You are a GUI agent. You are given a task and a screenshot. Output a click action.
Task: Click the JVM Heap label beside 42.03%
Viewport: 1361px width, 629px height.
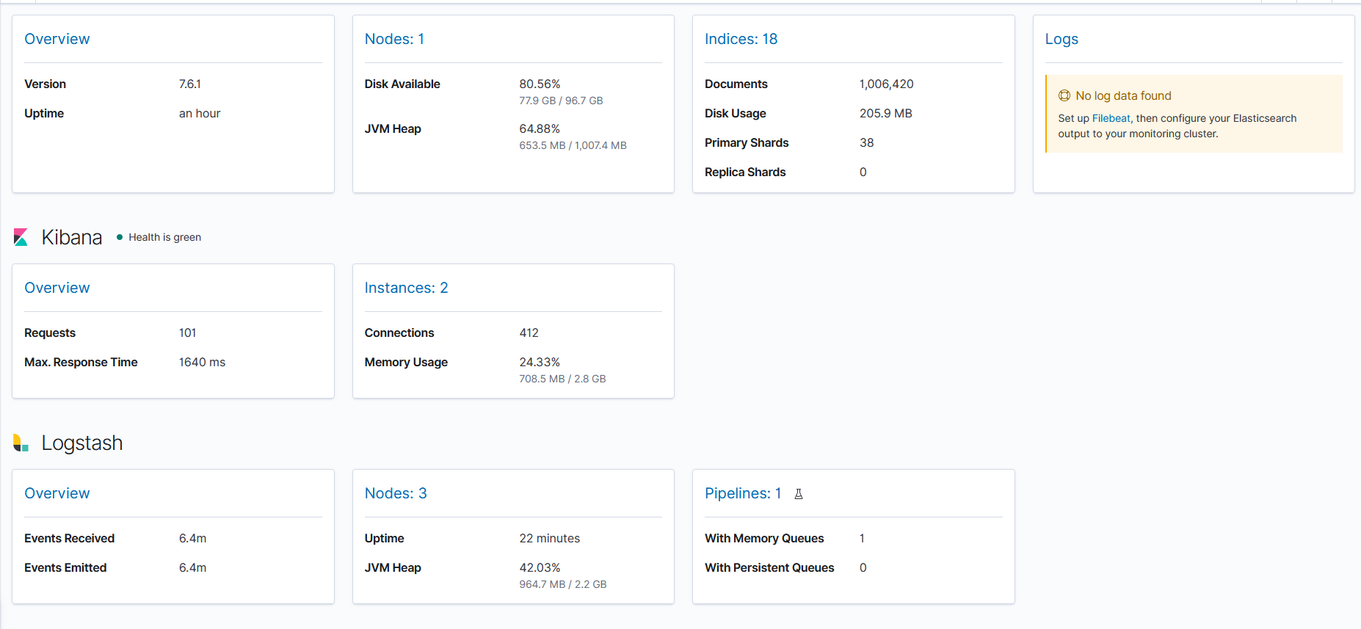tap(393, 567)
